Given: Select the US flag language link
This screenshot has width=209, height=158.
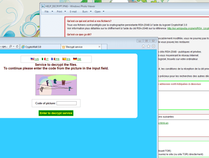Looking at the screenshot, I should (x=35, y=59).
